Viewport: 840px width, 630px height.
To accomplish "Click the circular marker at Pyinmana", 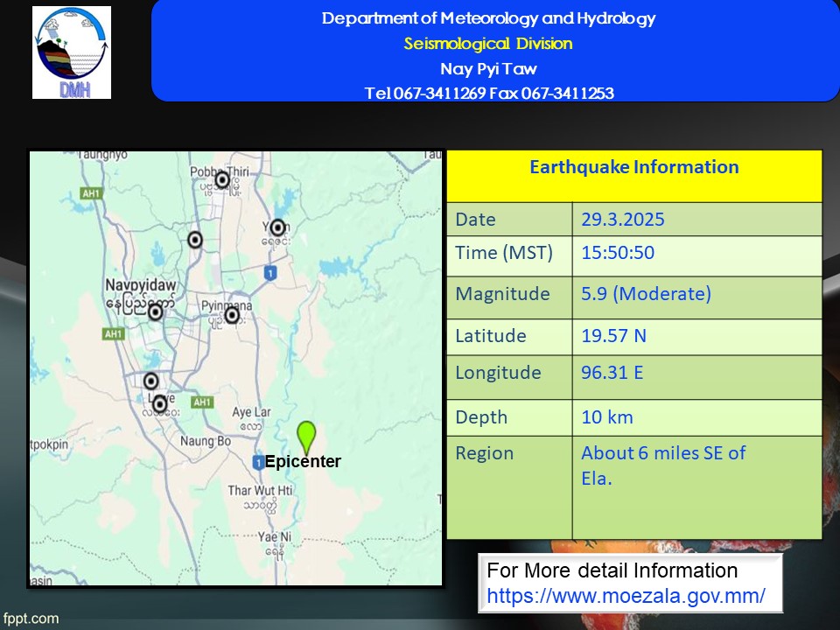I will pyautogui.click(x=232, y=315).
